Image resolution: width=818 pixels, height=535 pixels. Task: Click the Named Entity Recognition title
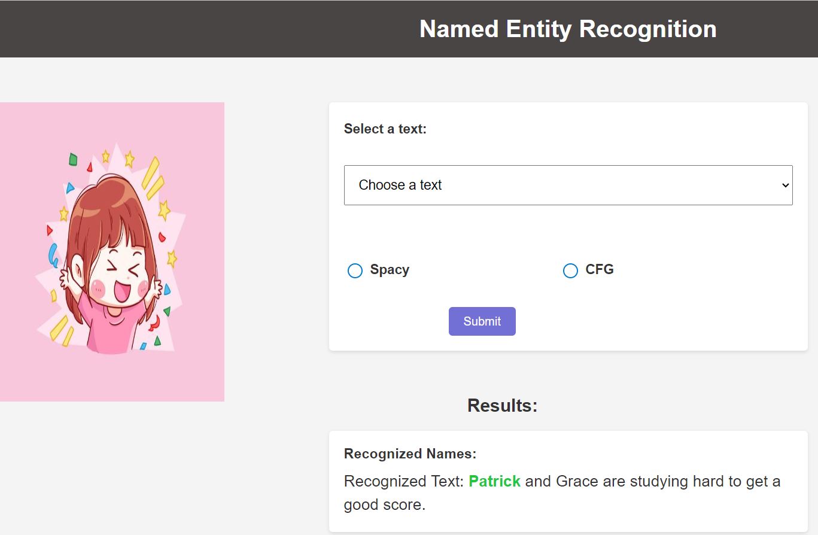[x=568, y=29]
